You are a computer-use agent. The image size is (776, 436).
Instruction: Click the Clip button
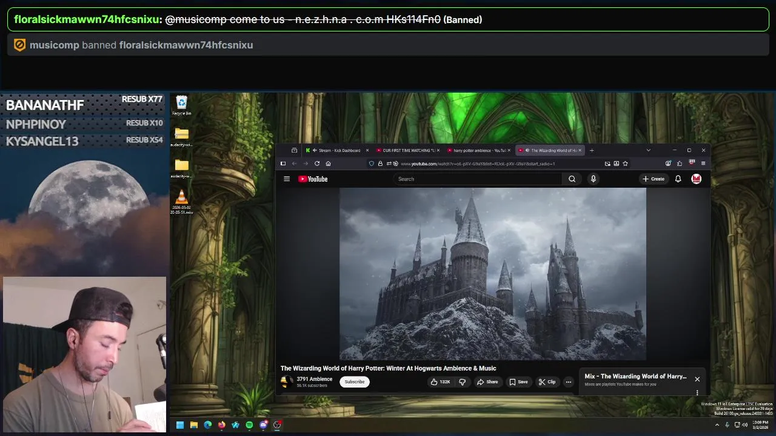547,381
